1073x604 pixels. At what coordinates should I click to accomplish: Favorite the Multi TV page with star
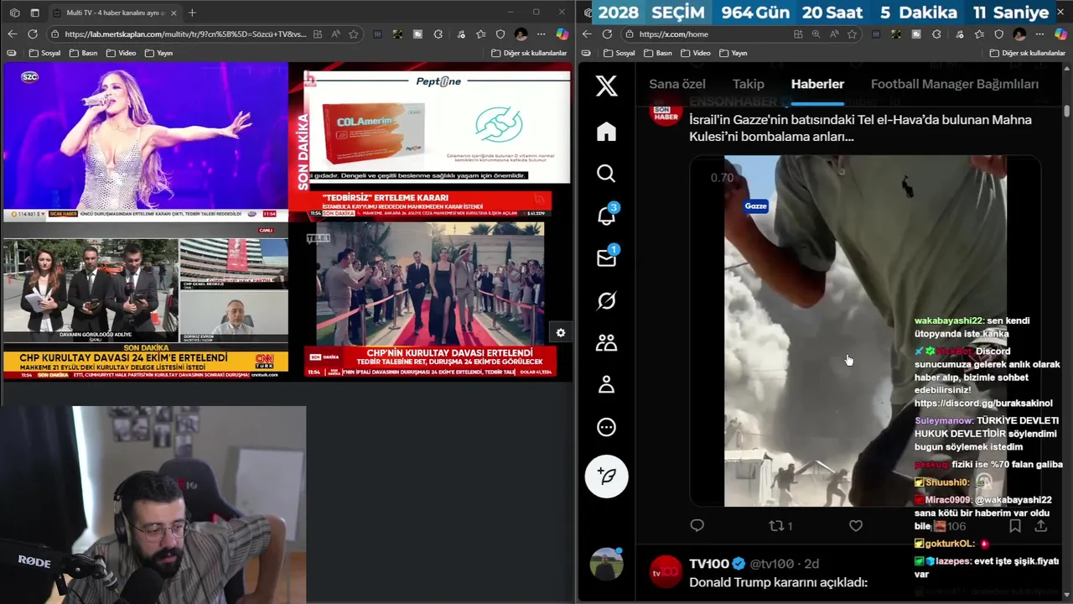pos(354,34)
